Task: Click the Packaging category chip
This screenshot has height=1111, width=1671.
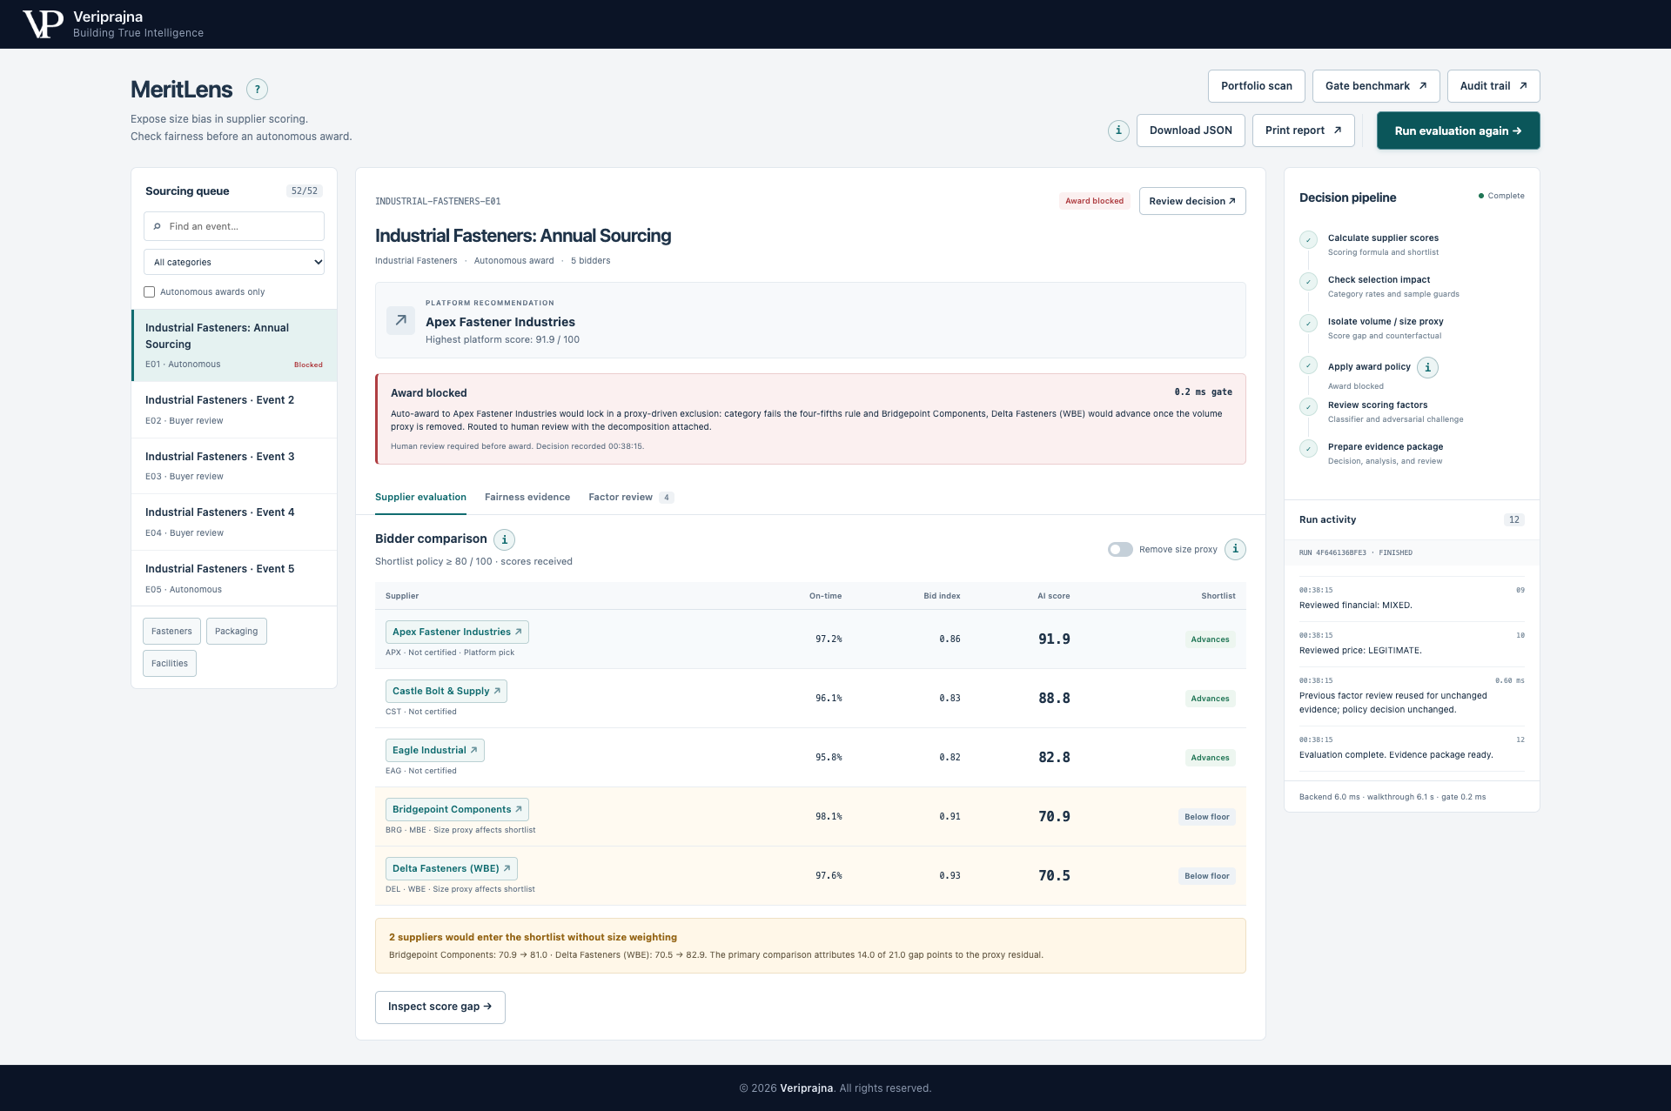Action: click(236, 632)
